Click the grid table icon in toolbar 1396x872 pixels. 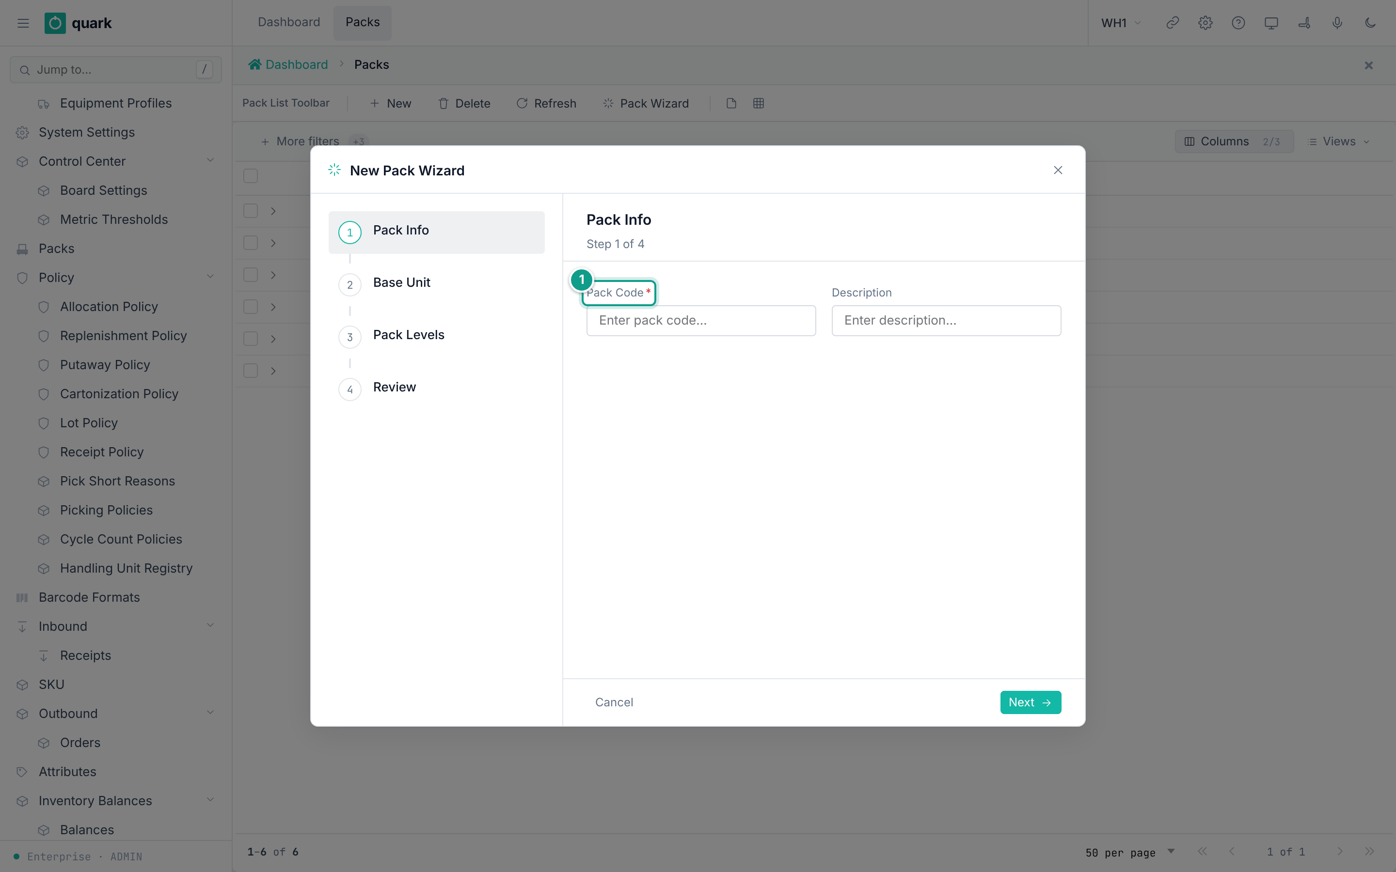(x=759, y=103)
